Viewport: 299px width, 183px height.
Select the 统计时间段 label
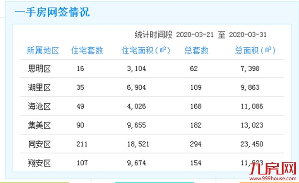[x=153, y=35]
